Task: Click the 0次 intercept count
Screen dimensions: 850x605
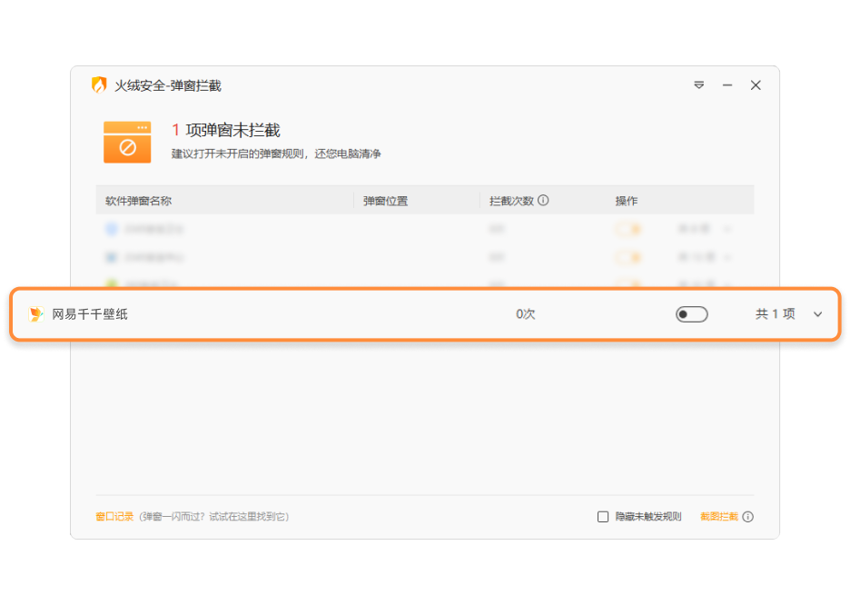Action: (x=525, y=314)
